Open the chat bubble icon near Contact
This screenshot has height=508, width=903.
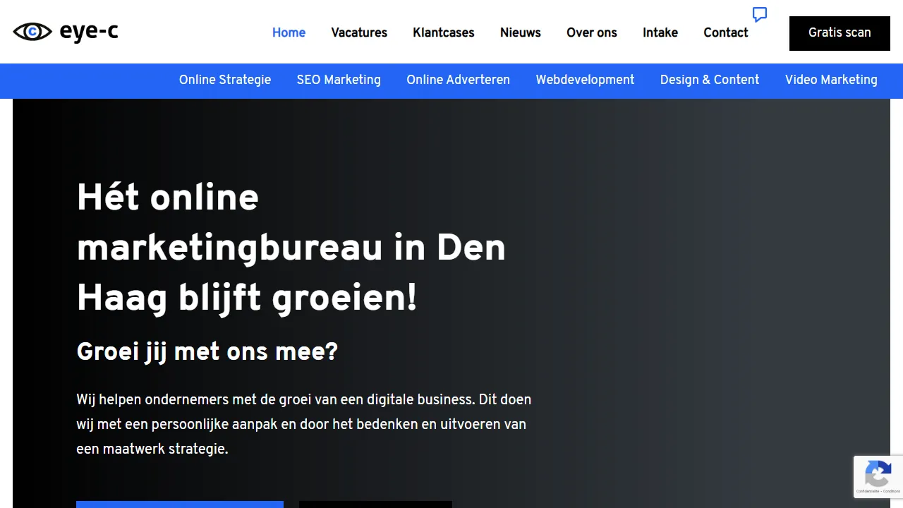759,14
